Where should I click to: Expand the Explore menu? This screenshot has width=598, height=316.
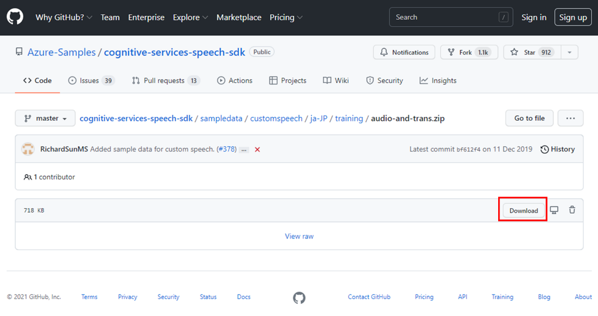click(190, 17)
